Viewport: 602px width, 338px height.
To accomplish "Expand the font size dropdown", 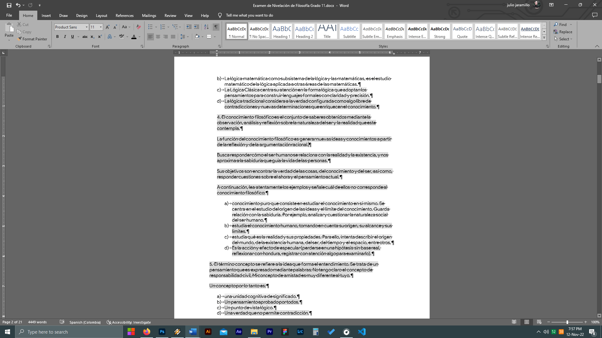I will point(101,27).
